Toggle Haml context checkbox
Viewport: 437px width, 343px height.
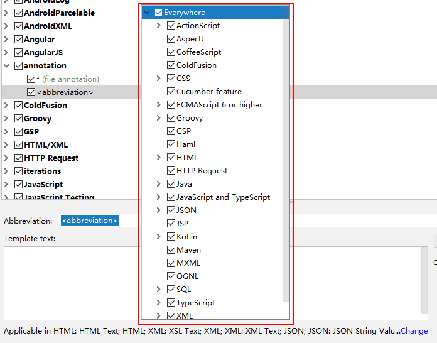(x=171, y=144)
